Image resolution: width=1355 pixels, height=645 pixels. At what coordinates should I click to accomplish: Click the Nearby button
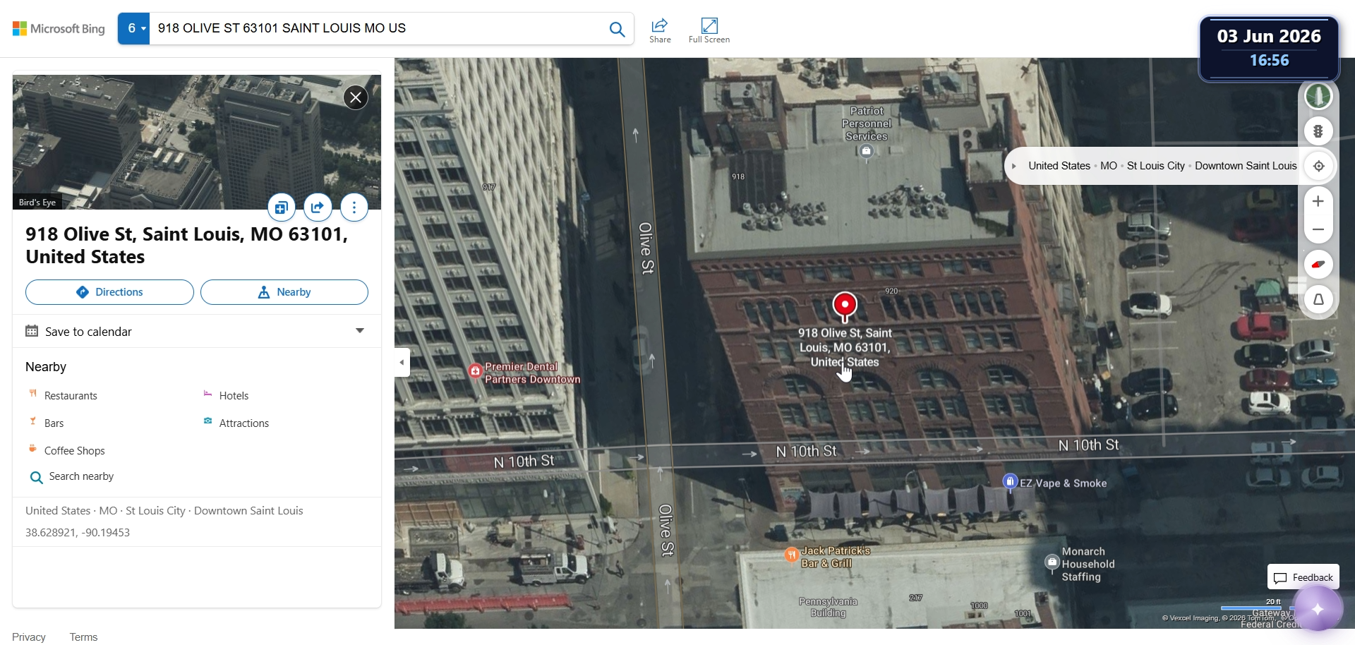[x=284, y=292]
